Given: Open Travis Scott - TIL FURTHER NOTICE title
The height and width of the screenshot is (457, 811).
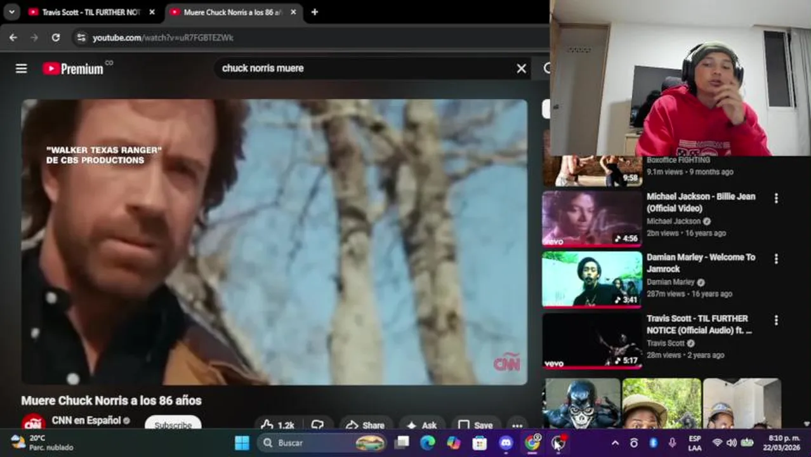Looking at the screenshot, I should 699,324.
